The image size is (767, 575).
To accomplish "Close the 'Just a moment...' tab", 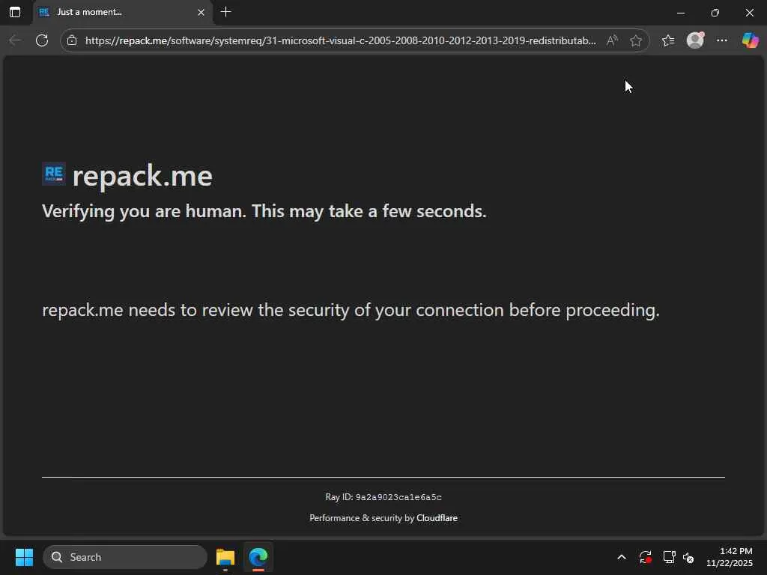I will point(201,12).
